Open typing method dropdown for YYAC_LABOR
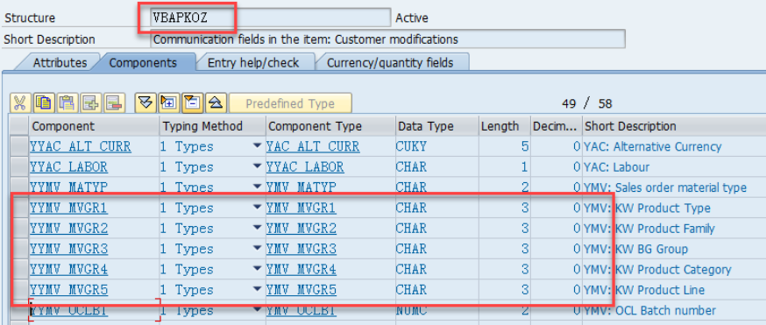The width and height of the screenshot is (766, 325). [x=258, y=167]
